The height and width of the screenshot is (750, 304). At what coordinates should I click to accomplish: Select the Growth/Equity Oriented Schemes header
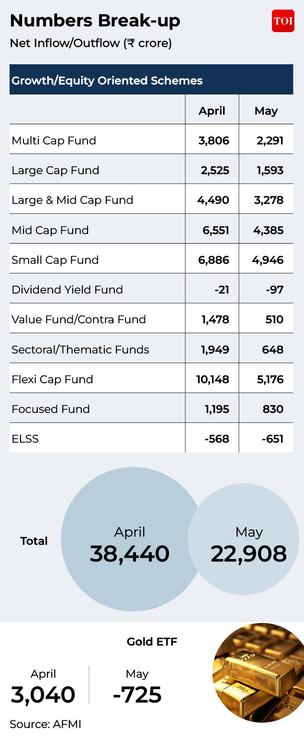click(151, 80)
